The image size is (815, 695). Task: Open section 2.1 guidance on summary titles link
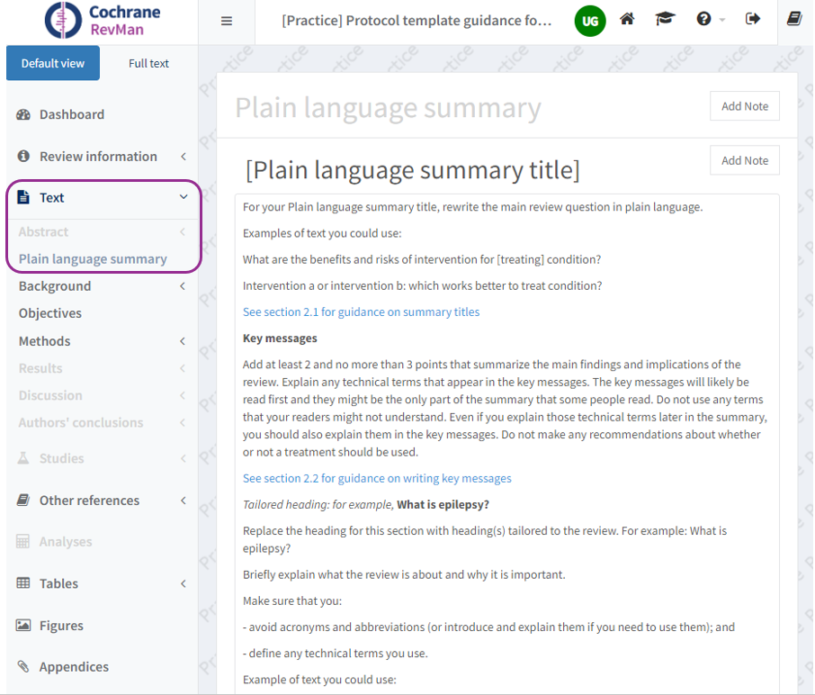361,311
